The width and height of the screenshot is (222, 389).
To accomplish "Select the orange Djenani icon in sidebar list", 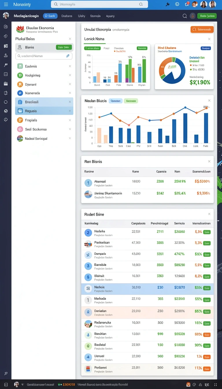I will click(20, 85).
